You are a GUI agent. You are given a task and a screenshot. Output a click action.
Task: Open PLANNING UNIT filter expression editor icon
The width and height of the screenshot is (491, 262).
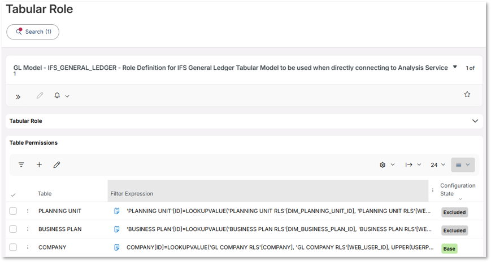coord(116,211)
